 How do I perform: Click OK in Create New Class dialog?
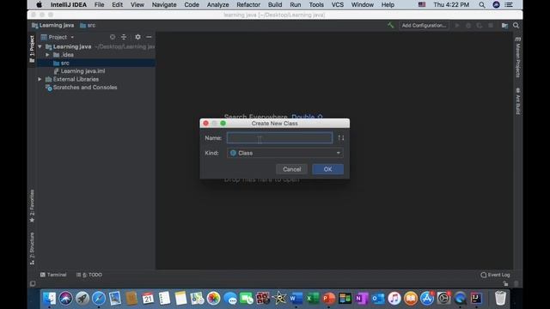(328, 169)
